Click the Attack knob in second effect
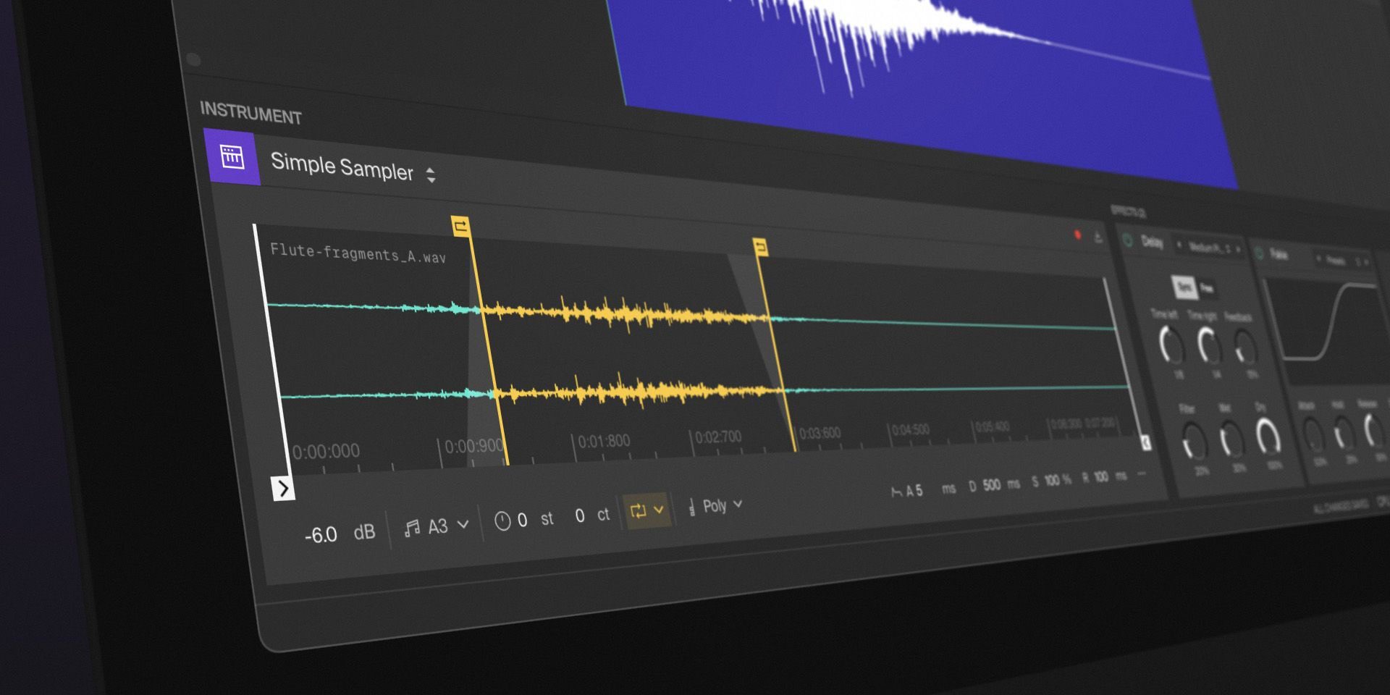 (1313, 434)
